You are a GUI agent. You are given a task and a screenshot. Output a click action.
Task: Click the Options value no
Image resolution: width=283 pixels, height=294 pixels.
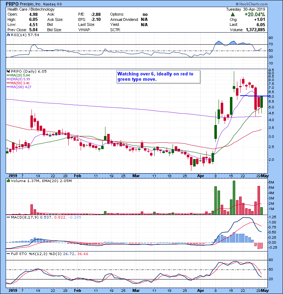[x=145, y=15]
